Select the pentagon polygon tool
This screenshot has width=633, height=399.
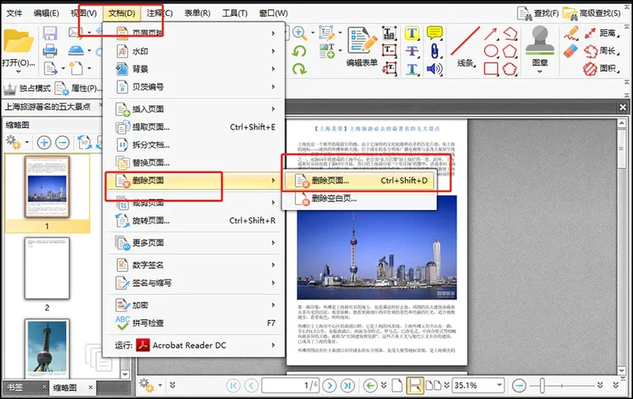(x=510, y=51)
